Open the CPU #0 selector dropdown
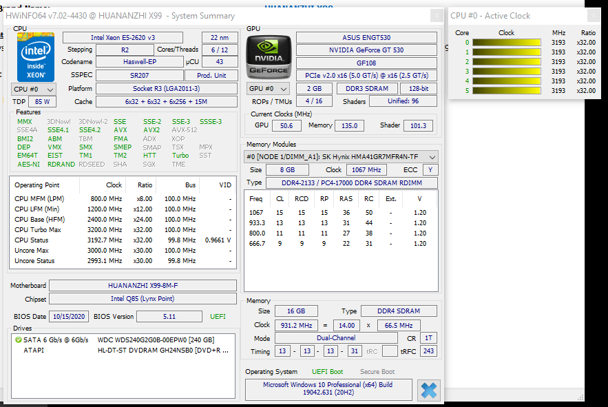The image size is (608, 407). (34, 90)
